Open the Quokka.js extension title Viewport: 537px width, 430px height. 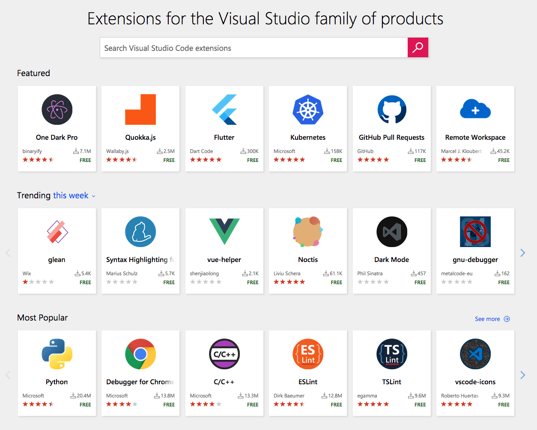(x=140, y=137)
